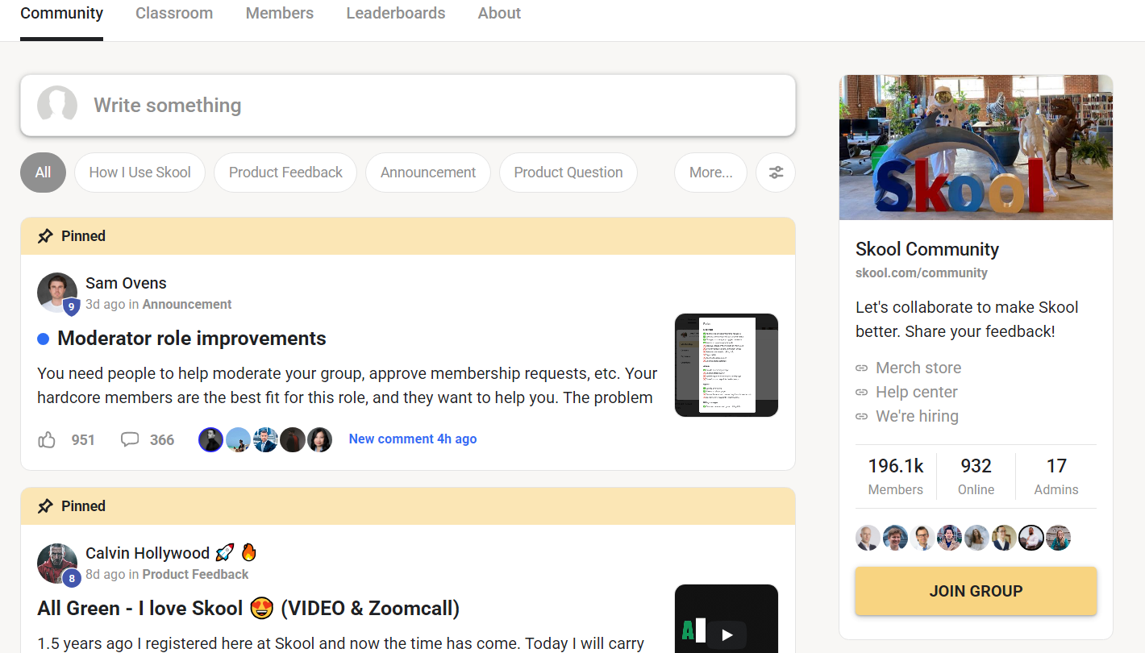The height and width of the screenshot is (653, 1145).
Task: Click last admin avatar in sidebar
Action: (1059, 538)
